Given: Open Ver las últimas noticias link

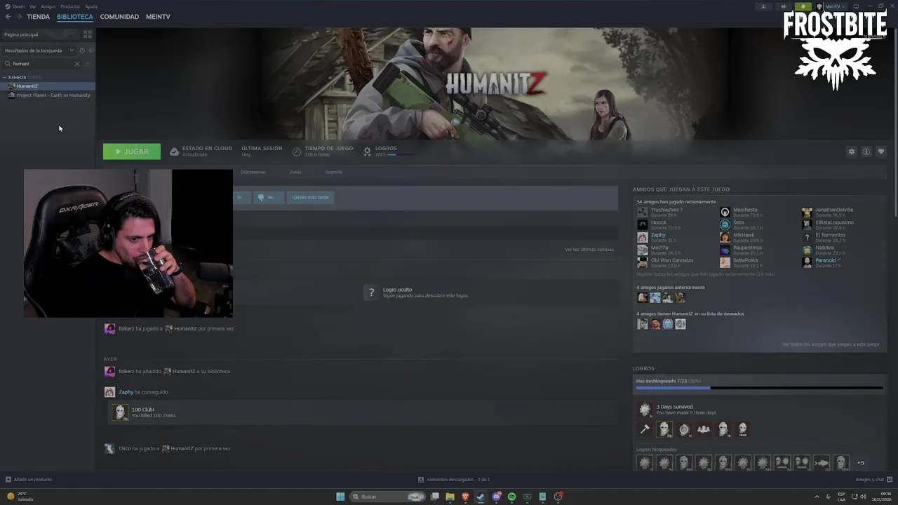Looking at the screenshot, I should pos(589,250).
